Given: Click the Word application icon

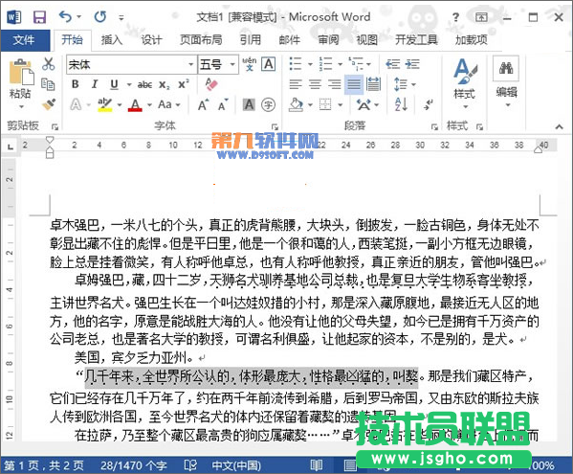Looking at the screenshot, I should pos(14,17).
